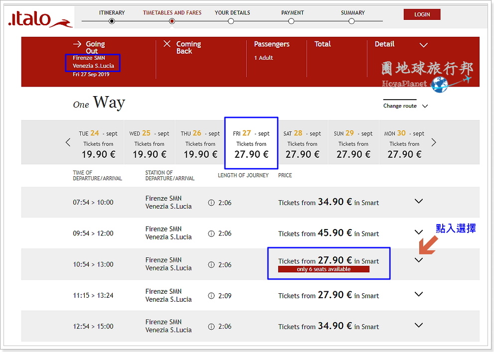
Task: Click the time '10:54 > 13:00'
Action: (93, 264)
